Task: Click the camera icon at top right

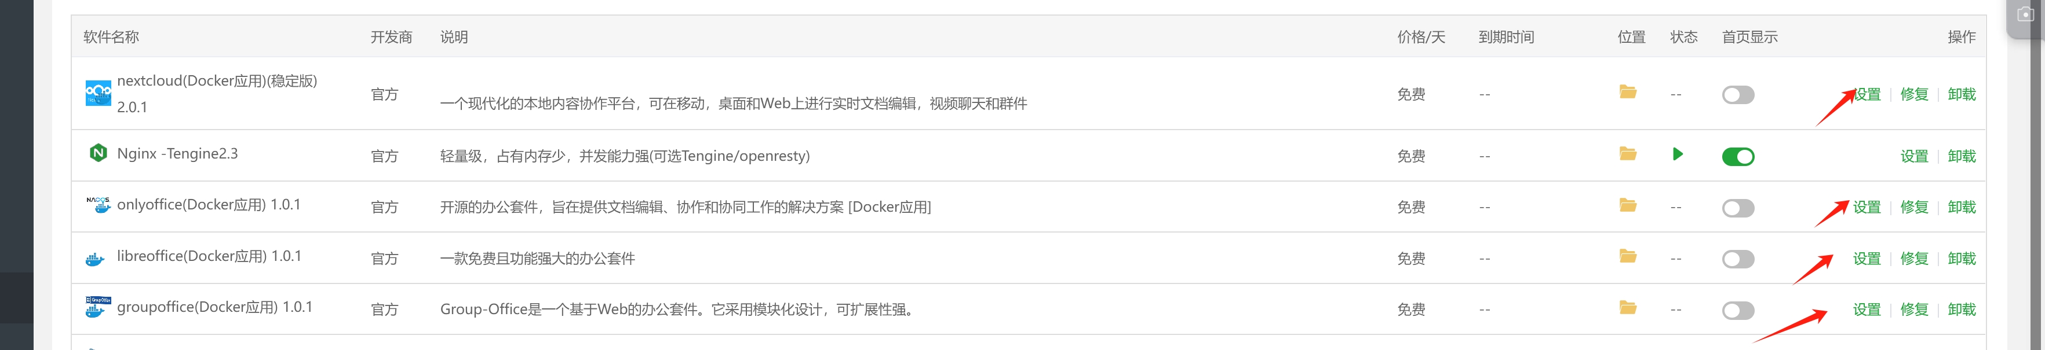Action: tap(2026, 15)
